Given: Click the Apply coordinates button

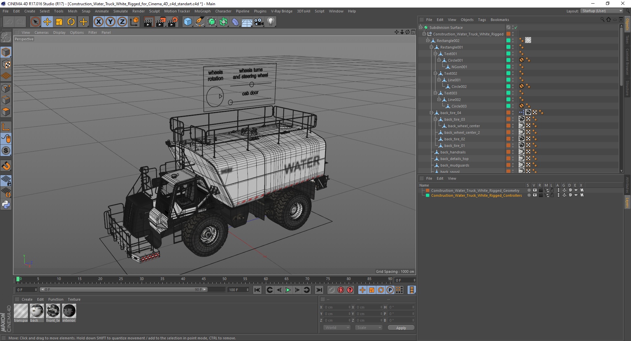Looking at the screenshot, I should click(x=401, y=328).
